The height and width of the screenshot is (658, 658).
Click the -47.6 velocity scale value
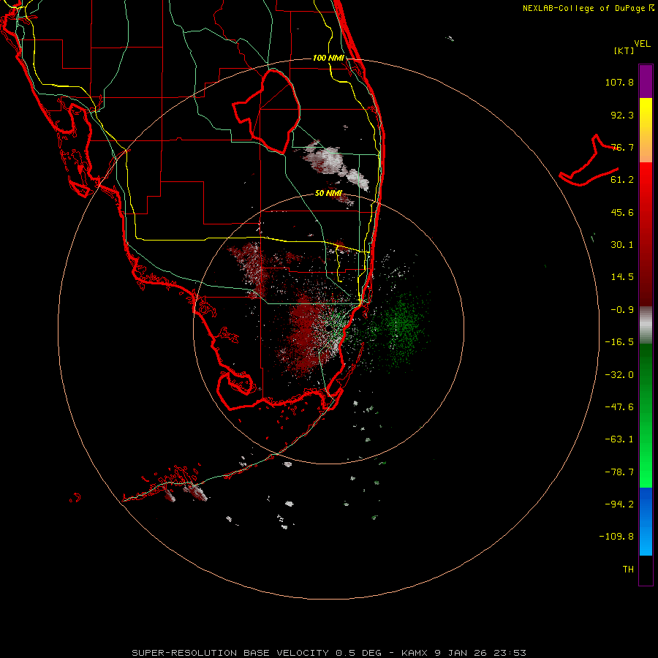click(x=619, y=407)
